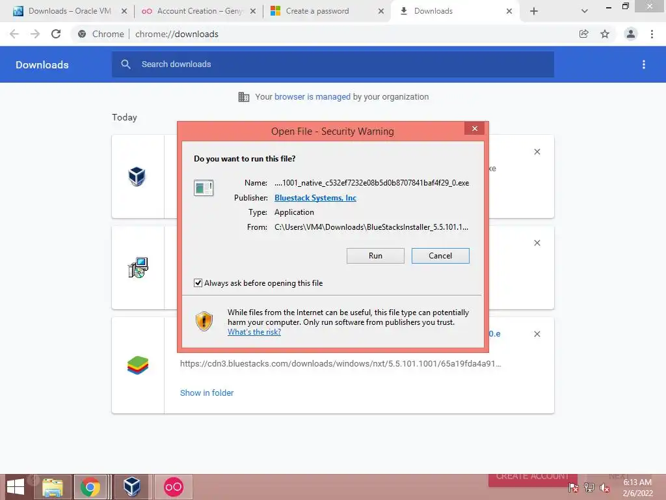Bookmark this tab with the star
Viewport: 666px width, 500px height.
(605, 34)
